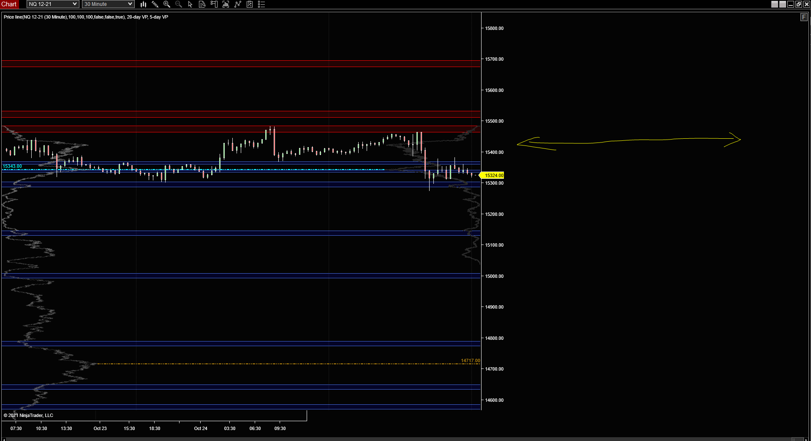The height and width of the screenshot is (441, 811).
Task: Click the horizontal scrollbar thumb
Action: (797, 439)
